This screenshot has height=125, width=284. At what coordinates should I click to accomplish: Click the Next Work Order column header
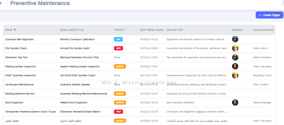(x=152, y=30)
